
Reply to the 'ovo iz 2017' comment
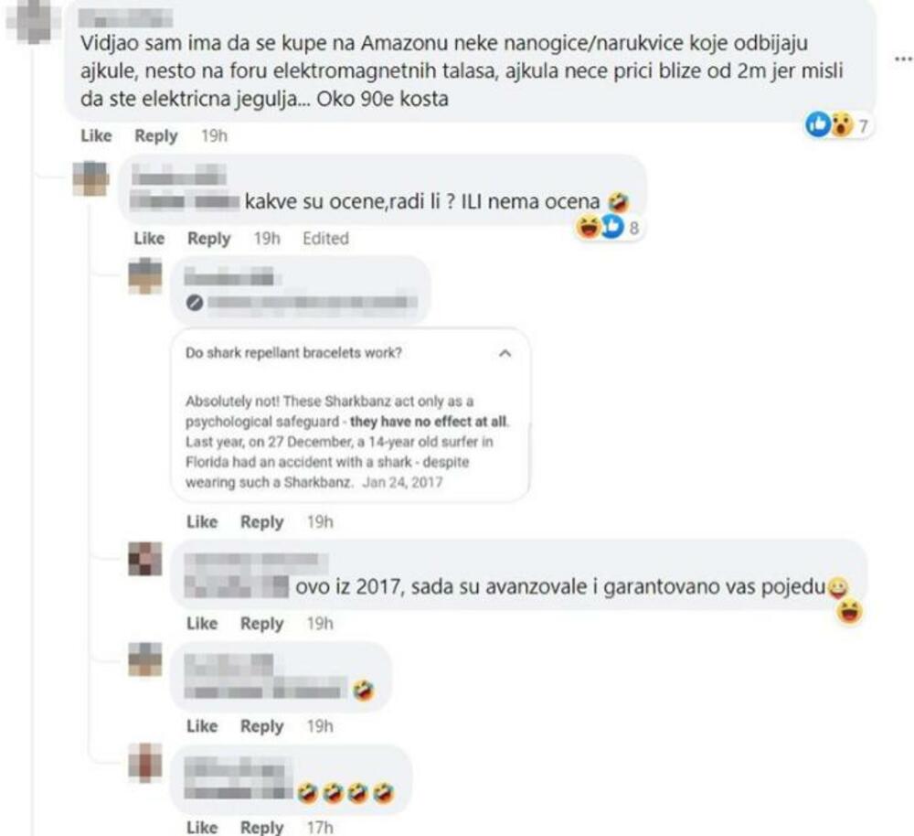[261, 623]
